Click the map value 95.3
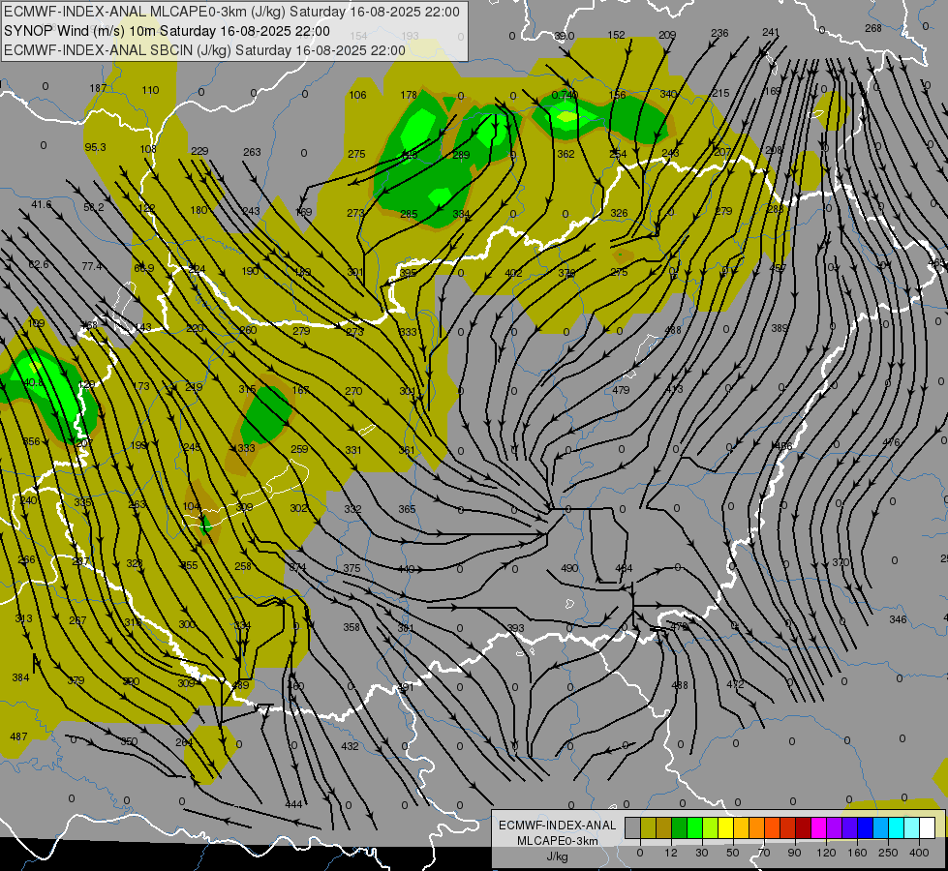This screenshot has height=871, width=948. pos(95,147)
